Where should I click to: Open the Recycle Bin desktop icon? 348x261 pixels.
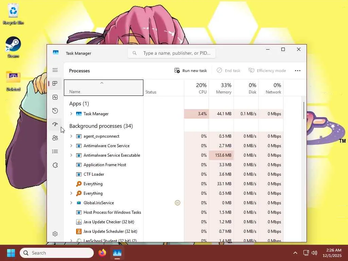point(13,14)
